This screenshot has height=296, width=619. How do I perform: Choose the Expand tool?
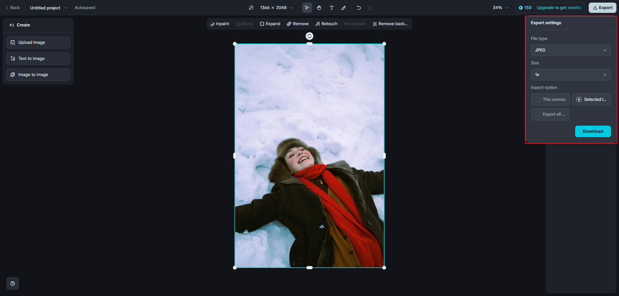(x=270, y=24)
